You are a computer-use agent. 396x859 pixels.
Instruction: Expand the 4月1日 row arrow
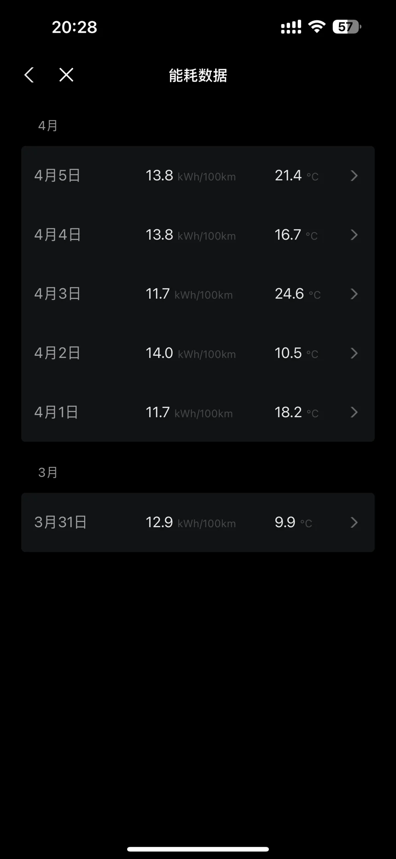click(x=354, y=412)
